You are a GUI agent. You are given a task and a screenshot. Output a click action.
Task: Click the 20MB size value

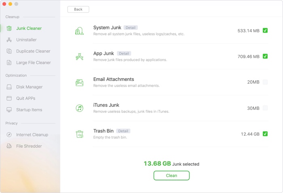253,82
